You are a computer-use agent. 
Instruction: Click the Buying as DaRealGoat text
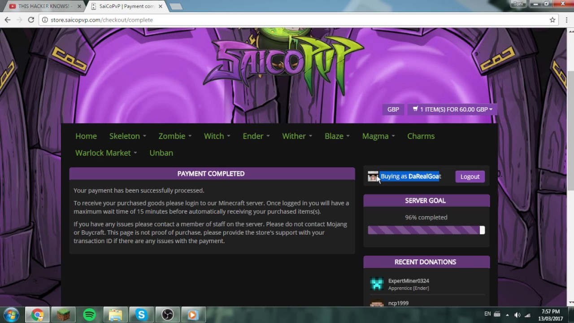(411, 176)
